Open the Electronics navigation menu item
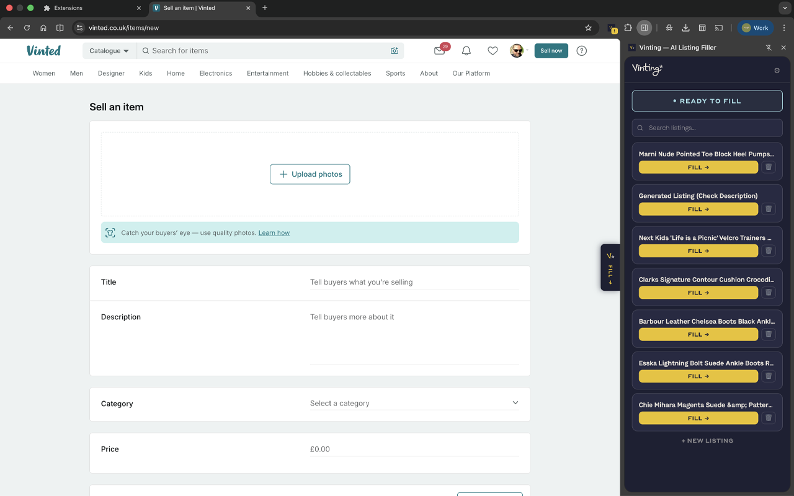Image resolution: width=794 pixels, height=496 pixels. point(215,73)
